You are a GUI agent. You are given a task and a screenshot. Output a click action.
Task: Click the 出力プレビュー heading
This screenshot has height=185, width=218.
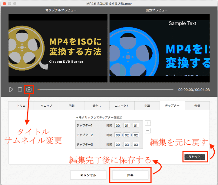pyautogui.click(x=157, y=10)
